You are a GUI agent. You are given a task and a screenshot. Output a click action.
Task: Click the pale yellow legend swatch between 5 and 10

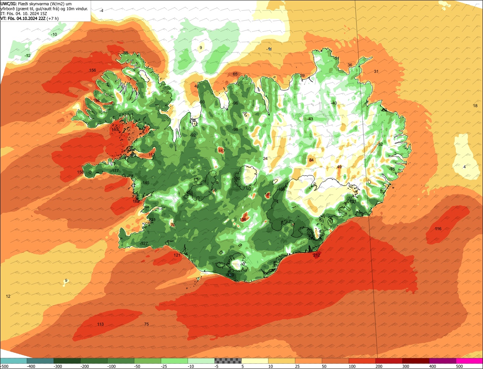(x=255, y=361)
